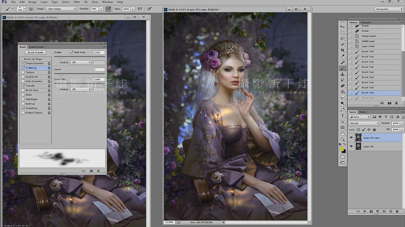Open the Scatter Control dropdown
This screenshot has width=405, height=227.
(x=81, y=62)
